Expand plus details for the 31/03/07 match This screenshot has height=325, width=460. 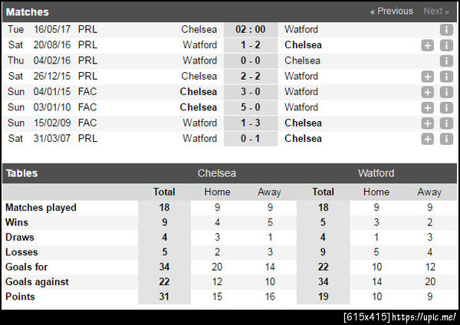[x=427, y=139]
